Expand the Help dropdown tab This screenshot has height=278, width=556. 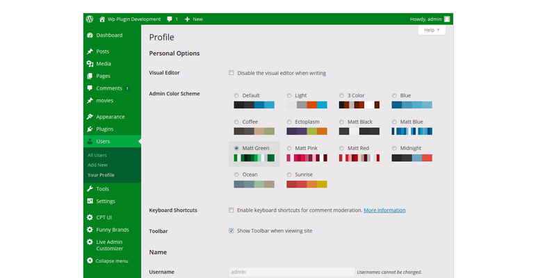click(x=432, y=31)
